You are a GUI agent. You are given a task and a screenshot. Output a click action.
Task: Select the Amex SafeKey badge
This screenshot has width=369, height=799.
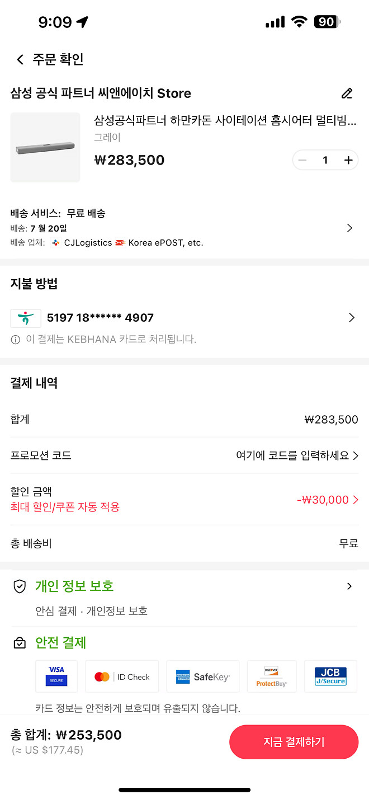point(202,676)
